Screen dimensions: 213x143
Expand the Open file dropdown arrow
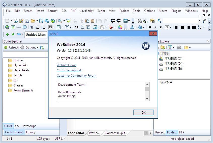(x=37, y=21)
